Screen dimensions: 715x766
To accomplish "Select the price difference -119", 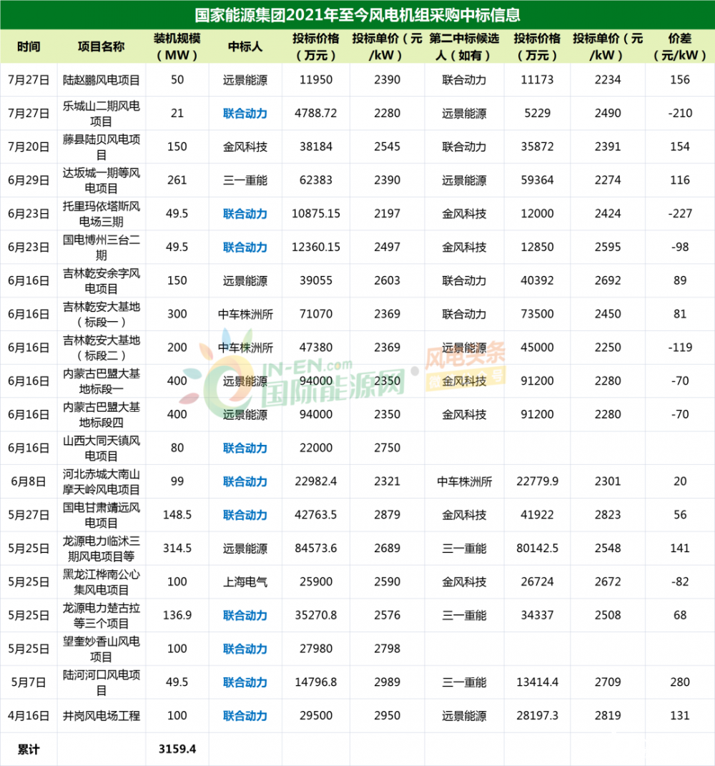I will click(x=680, y=348).
